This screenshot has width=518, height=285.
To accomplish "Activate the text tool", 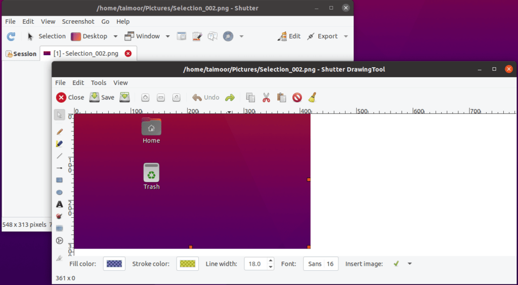I will (x=59, y=204).
